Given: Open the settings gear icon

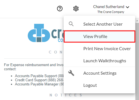Looking at the screenshot, I should point(76,9).
